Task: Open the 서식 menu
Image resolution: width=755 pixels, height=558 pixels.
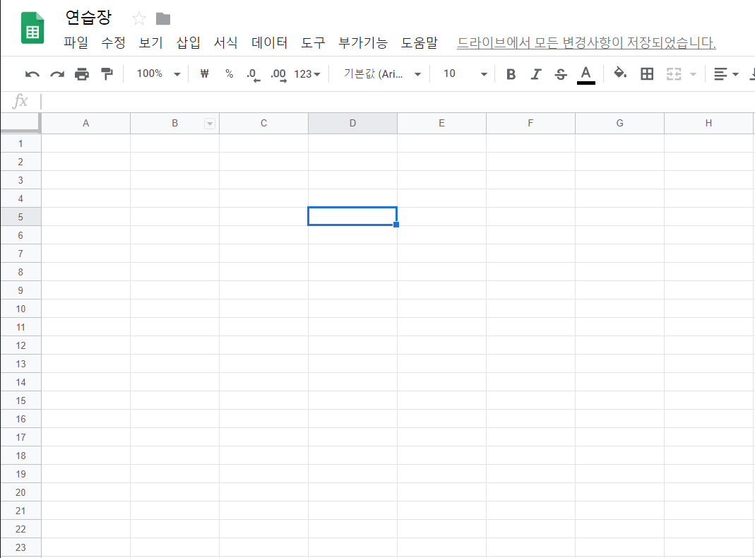Action: click(225, 43)
